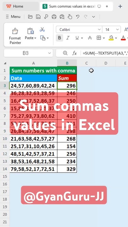
Task: Click cell '48,51,42,57,37,21'
Action: click(34, 154)
